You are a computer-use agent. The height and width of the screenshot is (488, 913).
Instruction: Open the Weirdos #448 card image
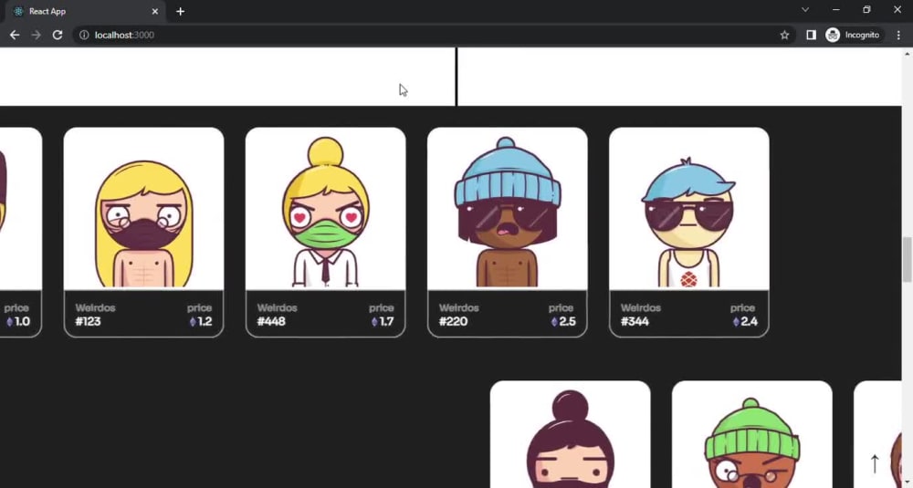pos(326,209)
